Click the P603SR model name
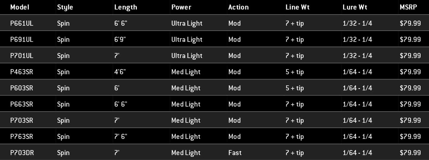Viewport: 429px width, 160px height. pyautogui.click(x=22, y=88)
